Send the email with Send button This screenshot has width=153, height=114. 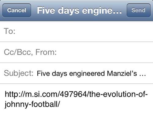pyautogui.click(x=139, y=10)
